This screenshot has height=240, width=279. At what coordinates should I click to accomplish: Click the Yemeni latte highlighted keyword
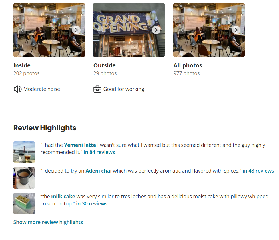pos(80,145)
